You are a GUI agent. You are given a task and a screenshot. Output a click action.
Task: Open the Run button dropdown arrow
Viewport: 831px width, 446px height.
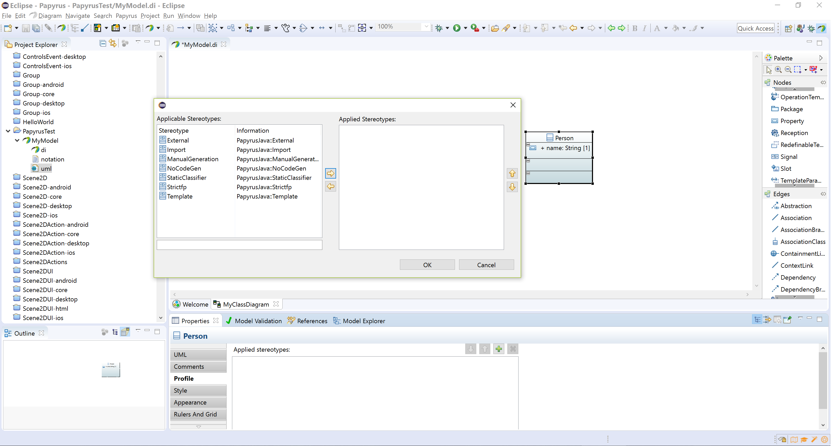(465, 28)
